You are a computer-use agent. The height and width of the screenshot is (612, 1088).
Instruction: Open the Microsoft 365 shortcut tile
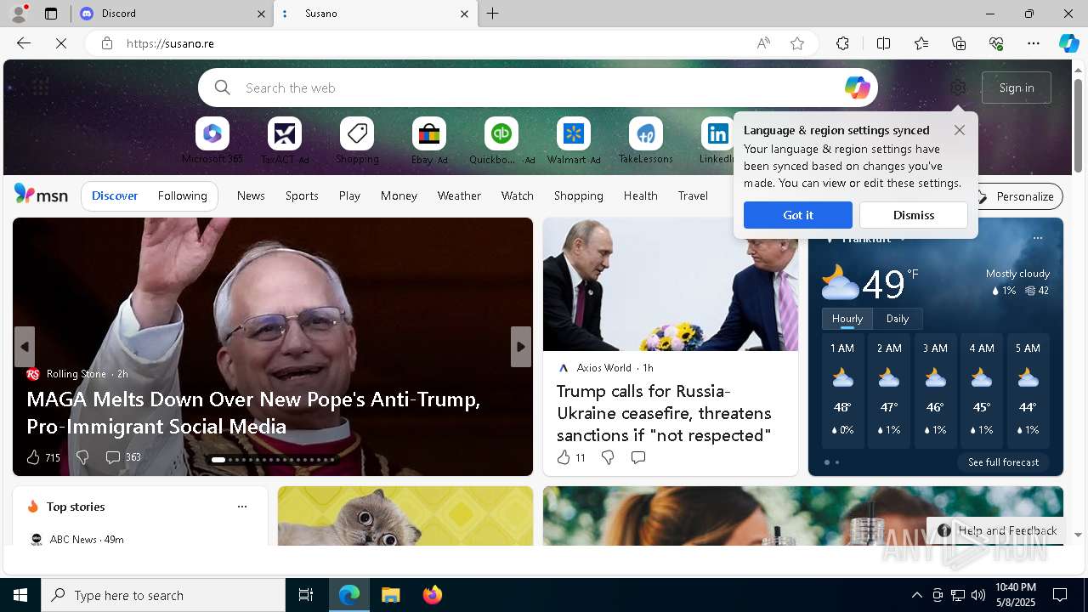click(x=212, y=141)
